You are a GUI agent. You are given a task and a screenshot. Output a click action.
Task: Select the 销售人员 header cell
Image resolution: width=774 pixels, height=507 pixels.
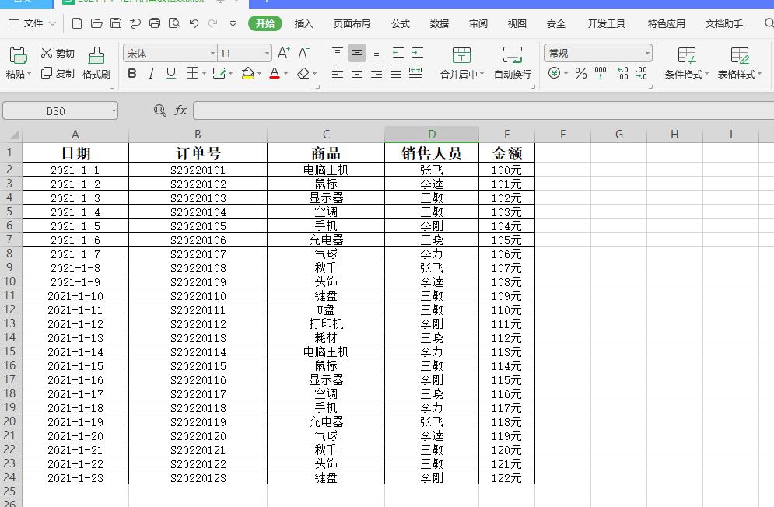[x=432, y=153]
